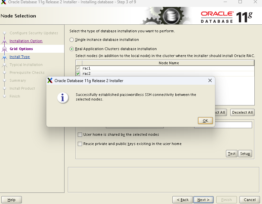Select the Grid Options step

(21, 49)
